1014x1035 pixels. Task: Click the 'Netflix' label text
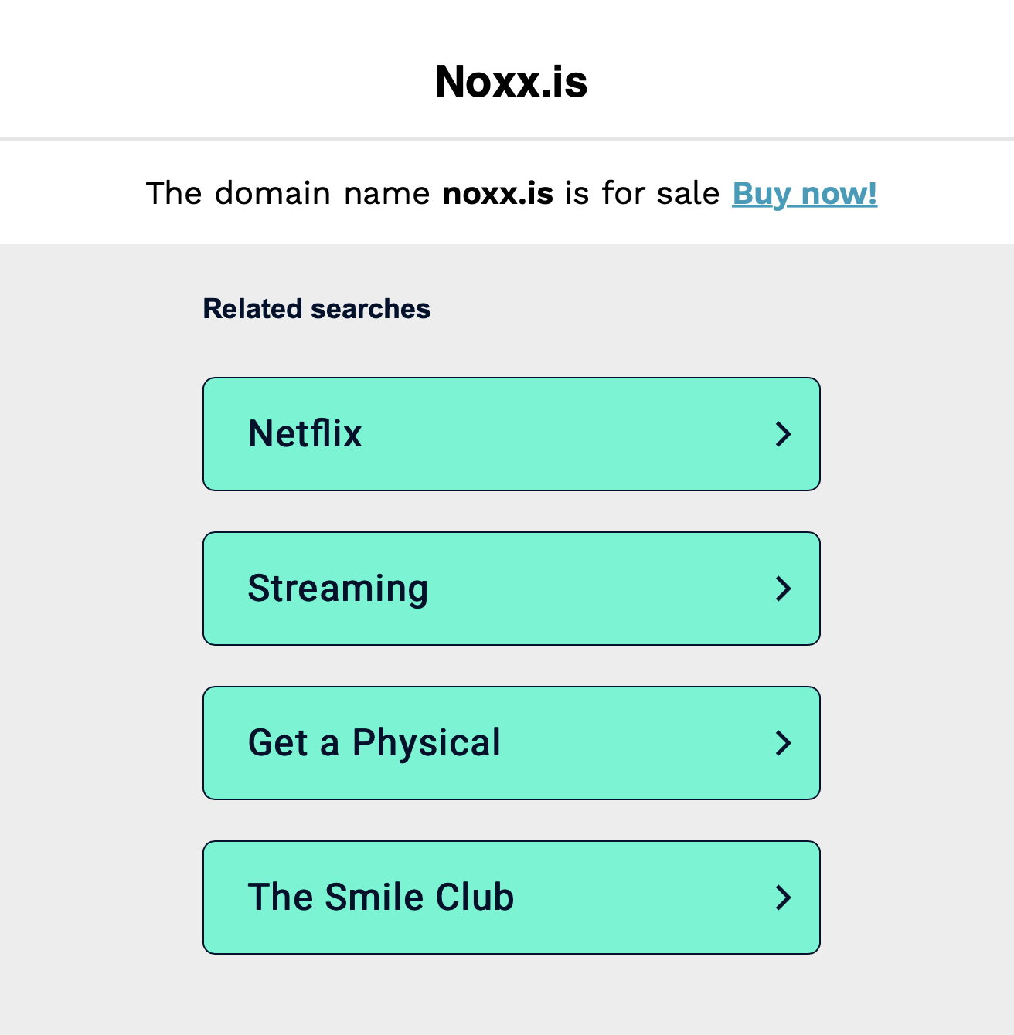pos(305,433)
